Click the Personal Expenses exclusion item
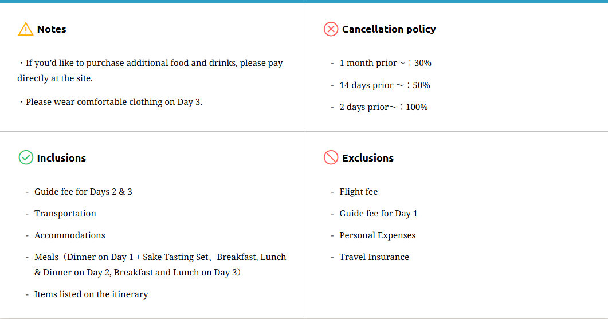608x319 pixels. [377, 235]
